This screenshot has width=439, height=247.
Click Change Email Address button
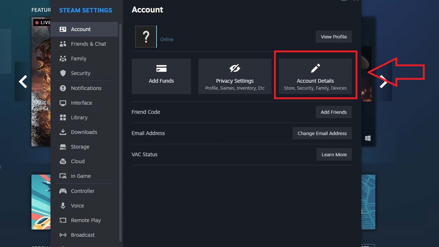click(322, 133)
